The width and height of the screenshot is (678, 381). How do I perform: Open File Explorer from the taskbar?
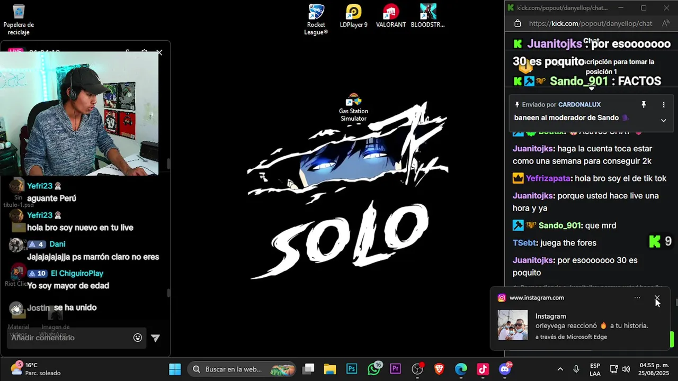tap(330, 369)
